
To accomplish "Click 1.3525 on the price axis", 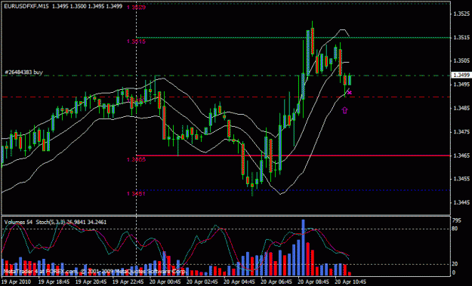I will coord(461,14).
